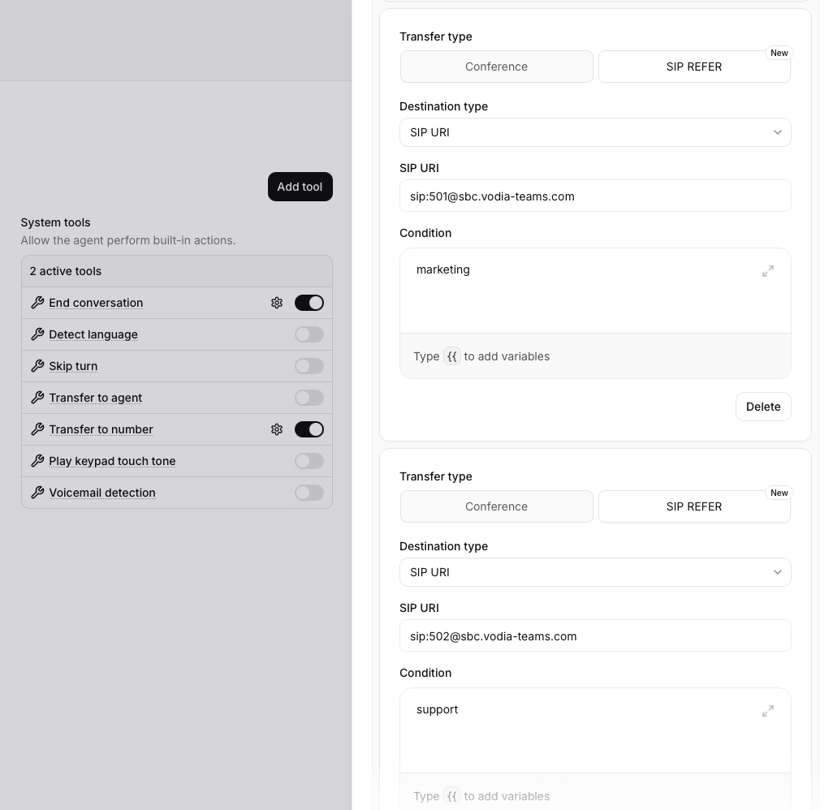Image resolution: width=833 pixels, height=810 pixels.
Task: Select Conference transfer type for marketing rule
Action: [x=496, y=67]
